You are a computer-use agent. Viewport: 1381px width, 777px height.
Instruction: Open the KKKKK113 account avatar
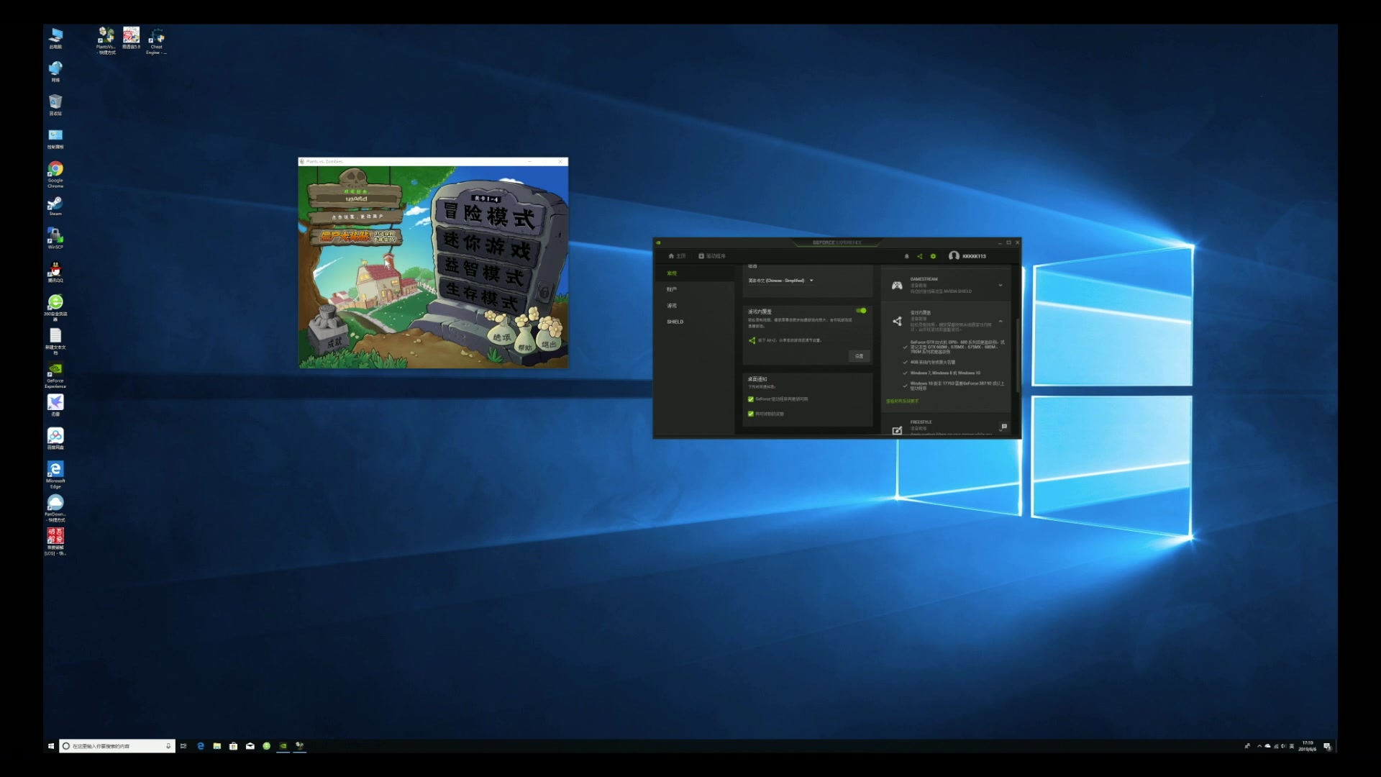pos(954,256)
